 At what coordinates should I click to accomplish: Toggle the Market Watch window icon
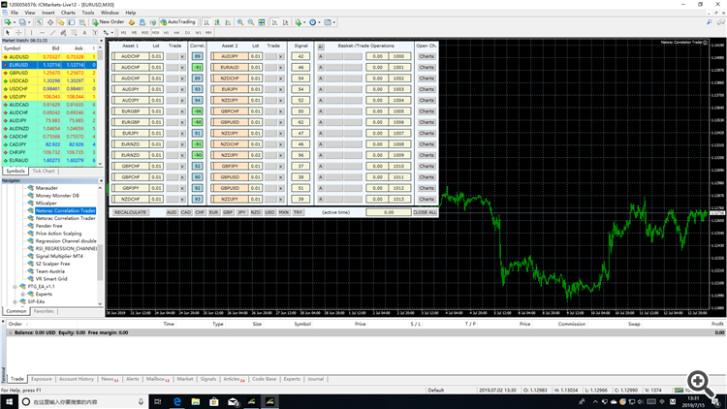click(x=40, y=21)
